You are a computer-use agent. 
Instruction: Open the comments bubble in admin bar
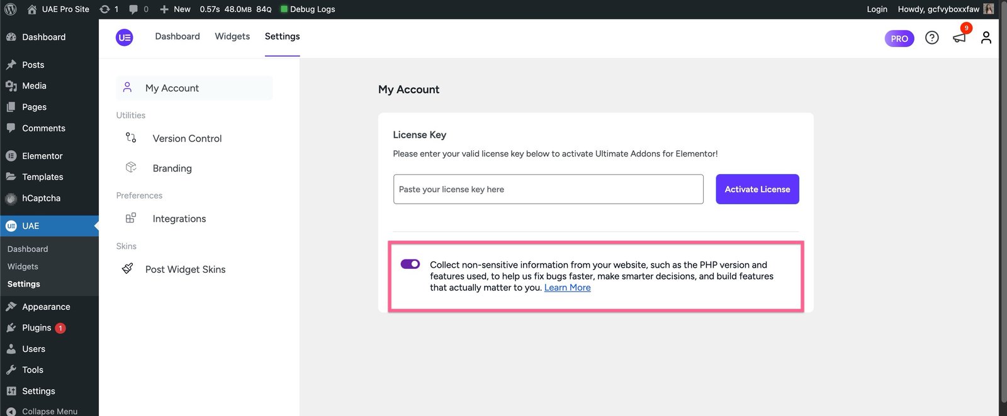click(138, 9)
